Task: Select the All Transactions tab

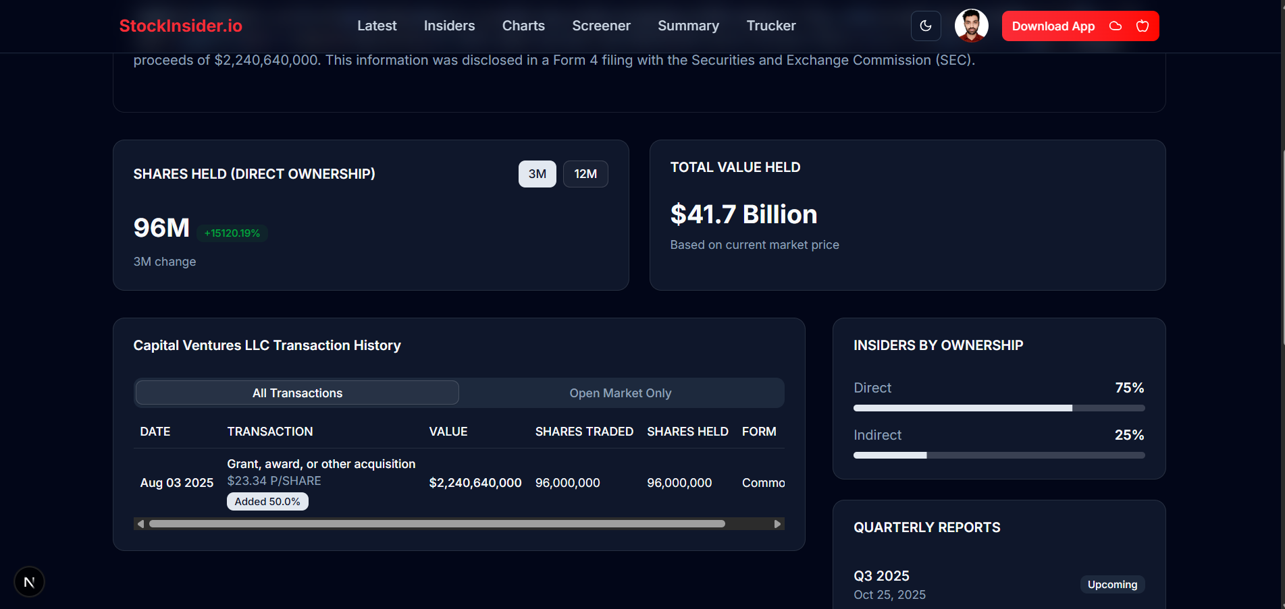Action: tap(297, 393)
